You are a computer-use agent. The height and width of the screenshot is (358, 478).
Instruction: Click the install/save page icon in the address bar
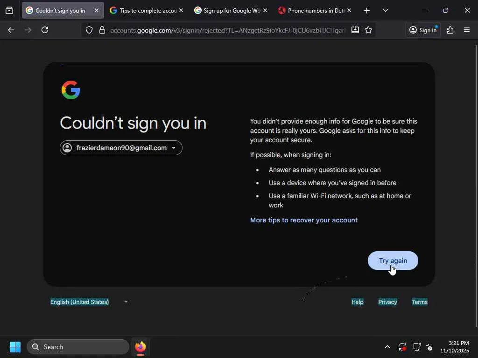(x=355, y=30)
